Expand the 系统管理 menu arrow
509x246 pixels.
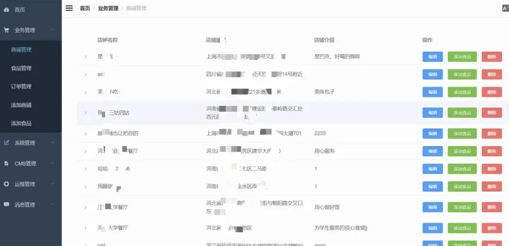[53, 143]
